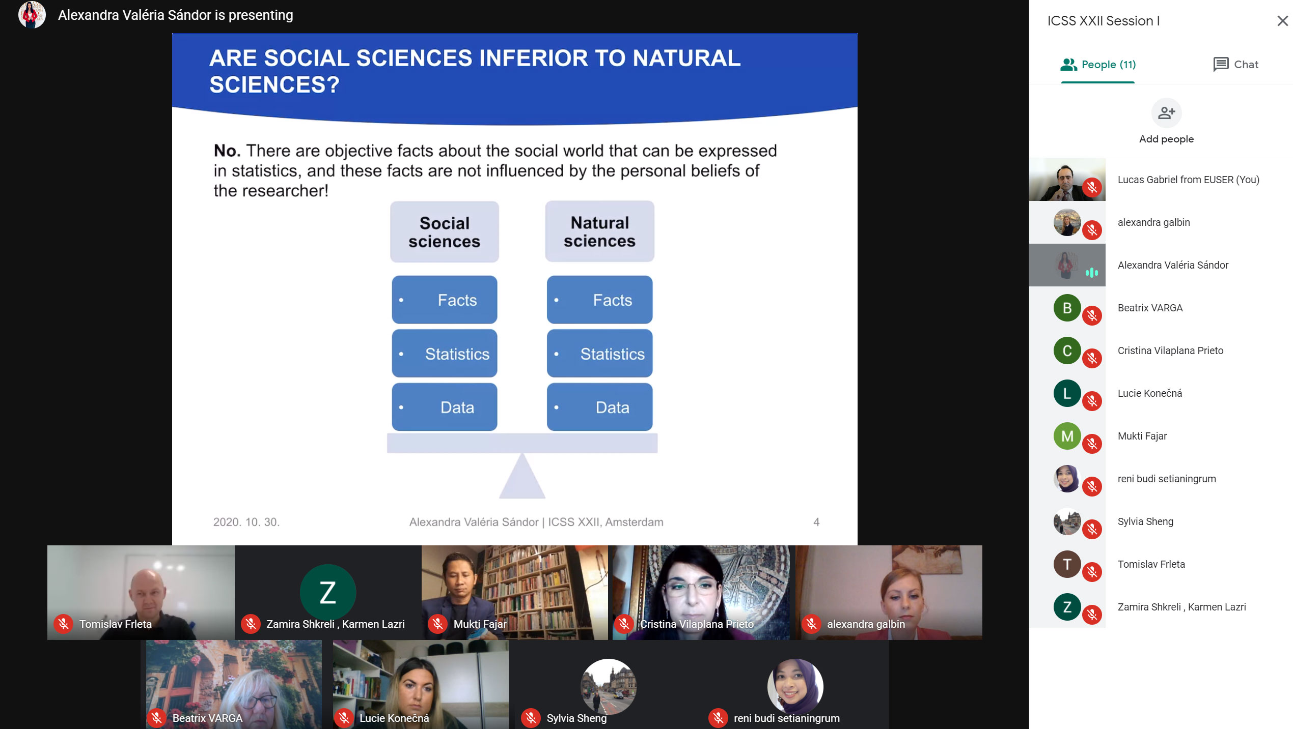Image resolution: width=1293 pixels, height=729 pixels.
Task: Close the ICSS XXII Session I panel
Action: tap(1282, 21)
